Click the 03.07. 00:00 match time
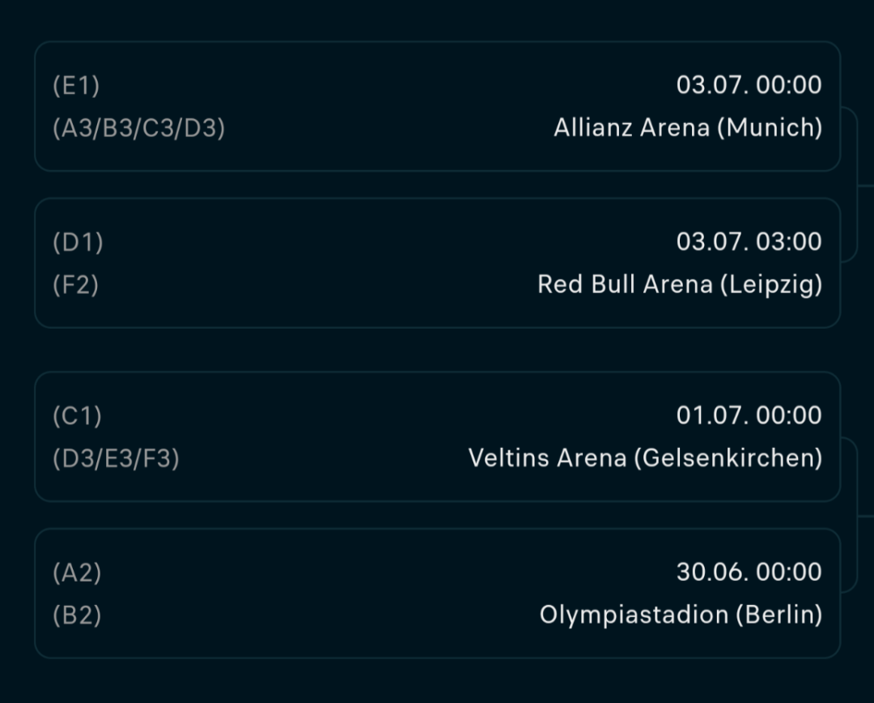874x703 pixels. pyautogui.click(x=749, y=85)
